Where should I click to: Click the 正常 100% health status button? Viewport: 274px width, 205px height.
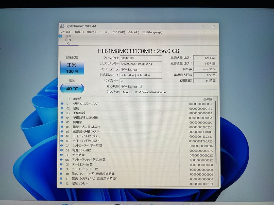[72, 68]
